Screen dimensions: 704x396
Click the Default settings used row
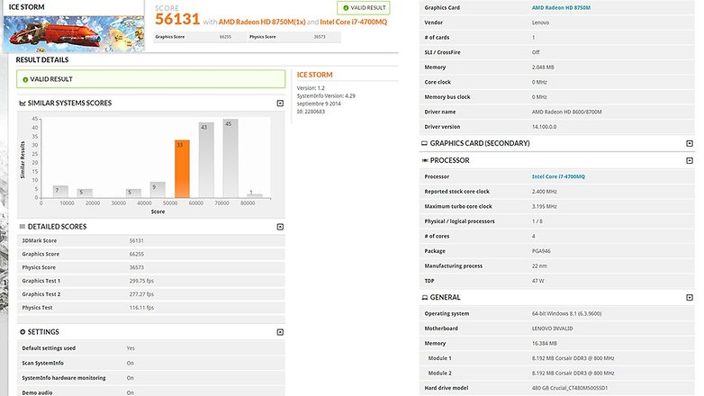(151, 348)
